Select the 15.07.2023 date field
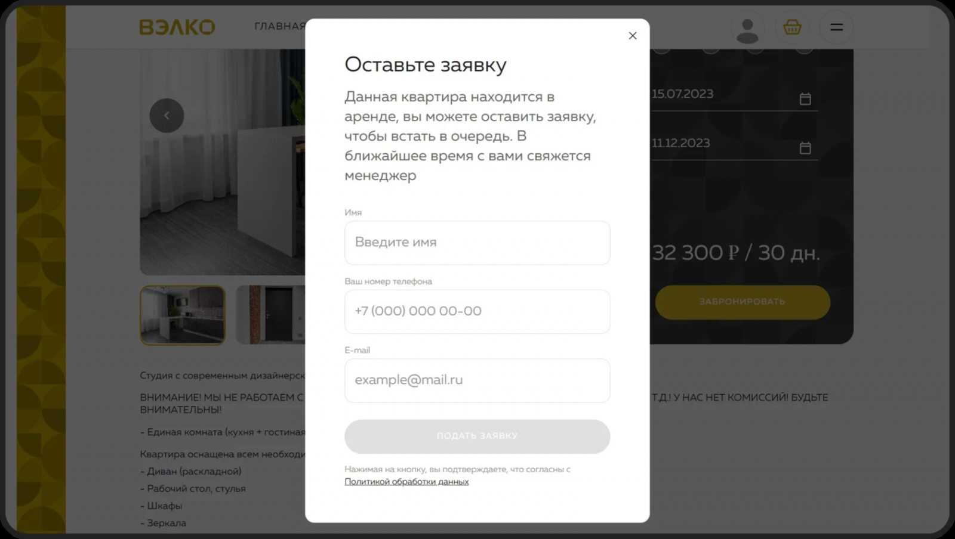The image size is (955, 539). (734, 95)
